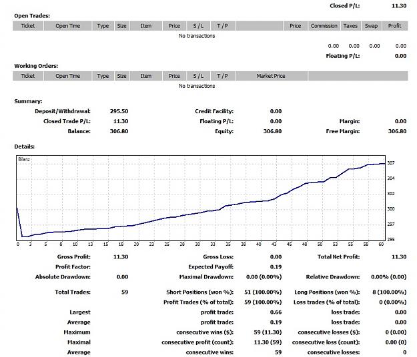The image size is (417, 357).
Task: Select the Gross Profit value 11.30
Action: click(121, 257)
